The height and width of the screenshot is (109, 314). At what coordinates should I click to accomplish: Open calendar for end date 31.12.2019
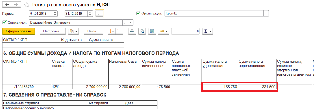pos(90,14)
